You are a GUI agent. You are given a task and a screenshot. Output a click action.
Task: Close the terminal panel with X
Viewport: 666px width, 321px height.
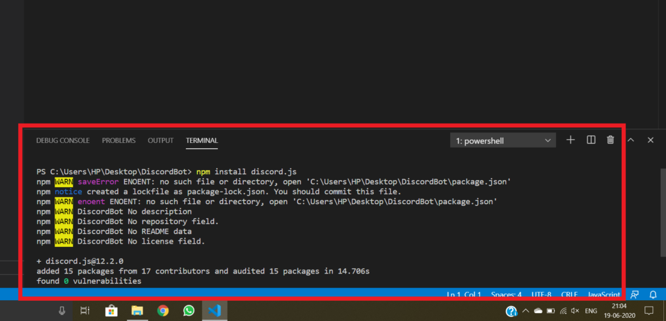[650, 140]
